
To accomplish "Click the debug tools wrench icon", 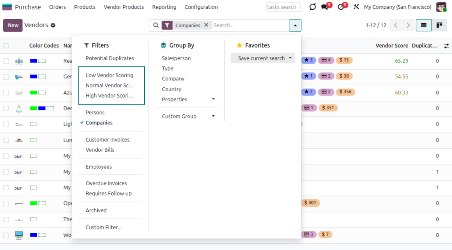I will click(x=356, y=7).
